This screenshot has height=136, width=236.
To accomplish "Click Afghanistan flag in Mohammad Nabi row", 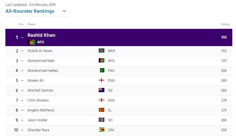I will (102, 60).
